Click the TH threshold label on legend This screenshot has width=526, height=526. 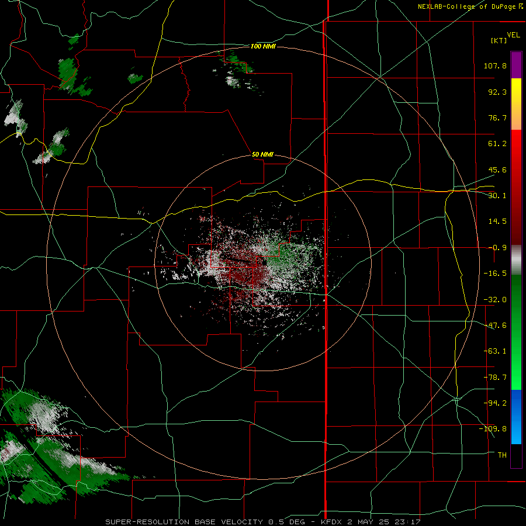pyautogui.click(x=502, y=455)
